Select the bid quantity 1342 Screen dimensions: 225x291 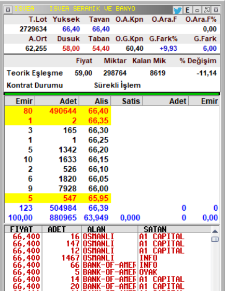click(x=67, y=150)
